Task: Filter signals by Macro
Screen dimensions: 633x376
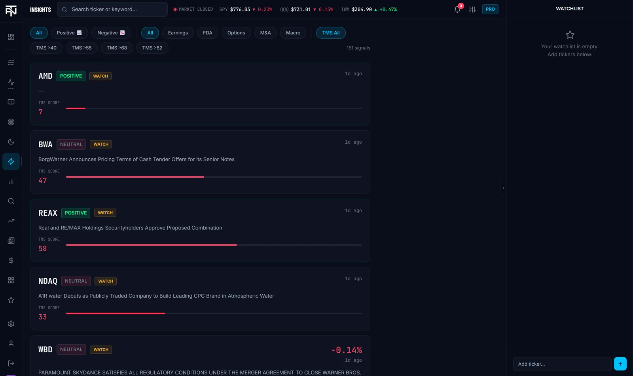Action: pyautogui.click(x=293, y=33)
